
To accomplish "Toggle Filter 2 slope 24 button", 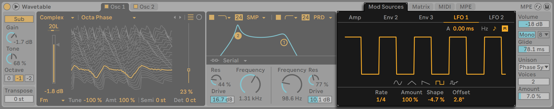I will coord(306,17).
